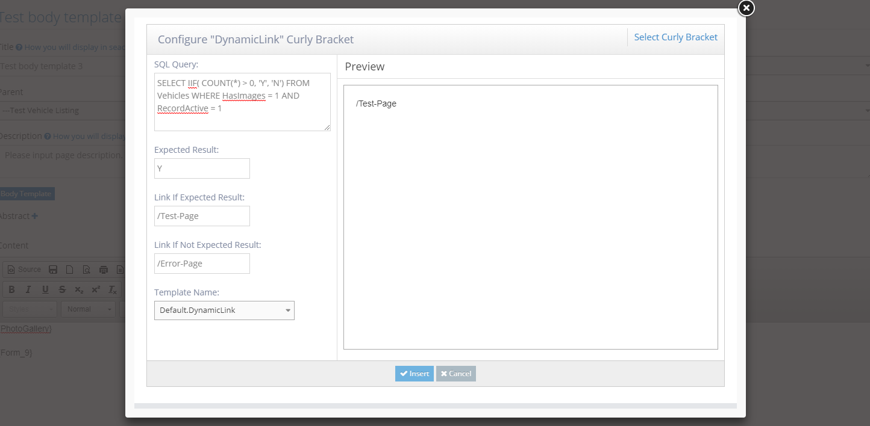Expand the Abstract section plus icon
This screenshot has height=426, width=870.
[34, 216]
